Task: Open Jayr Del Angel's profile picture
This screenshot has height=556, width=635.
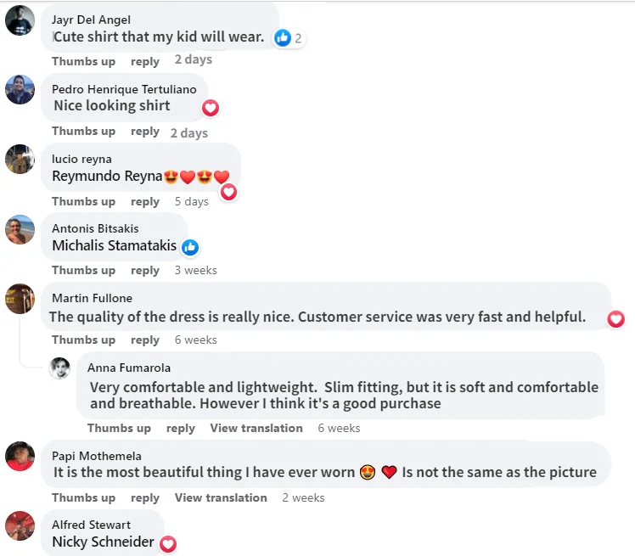Action: pos(20,20)
